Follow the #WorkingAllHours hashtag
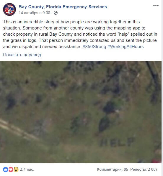163x176 pixels. pyautogui.click(x=125, y=47)
